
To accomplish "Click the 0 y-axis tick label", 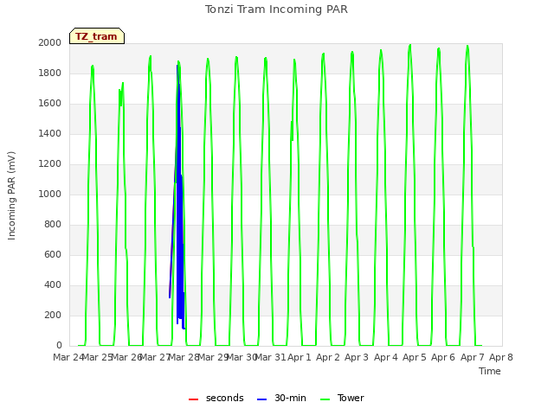I will pyautogui.click(x=59, y=346).
